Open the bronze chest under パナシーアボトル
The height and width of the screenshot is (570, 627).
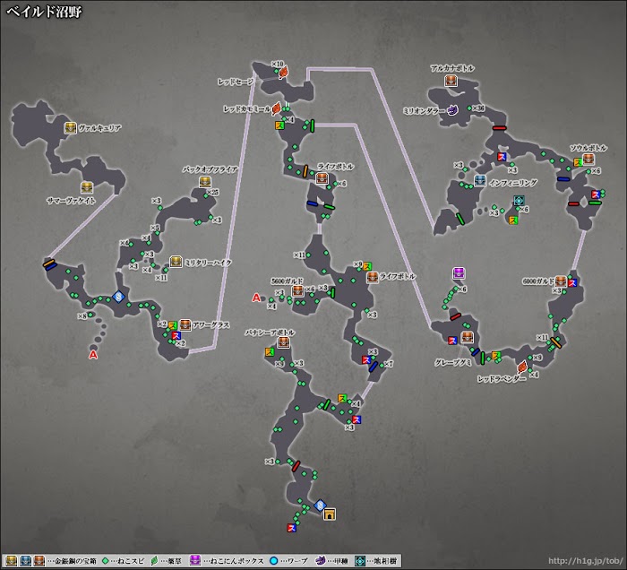[x=283, y=342]
